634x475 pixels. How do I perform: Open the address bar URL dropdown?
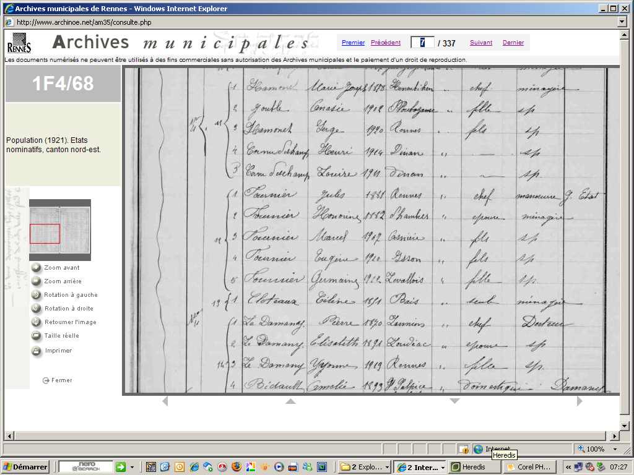point(622,22)
